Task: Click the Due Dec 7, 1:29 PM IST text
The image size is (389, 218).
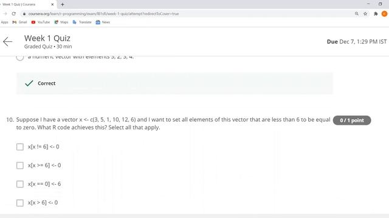Action: [357, 42]
